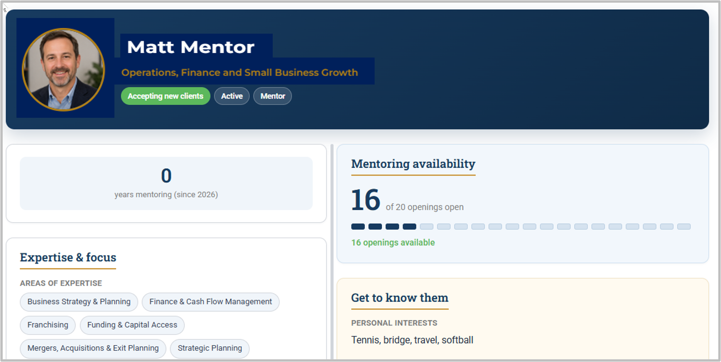The height and width of the screenshot is (362, 721).
Task: Select the Active status pill
Action: tap(232, 96)
